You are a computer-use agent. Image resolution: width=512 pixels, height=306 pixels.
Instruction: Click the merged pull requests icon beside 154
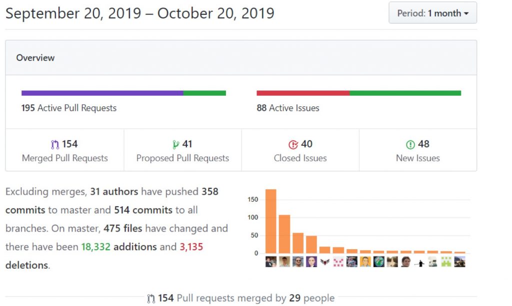[55, 145]
